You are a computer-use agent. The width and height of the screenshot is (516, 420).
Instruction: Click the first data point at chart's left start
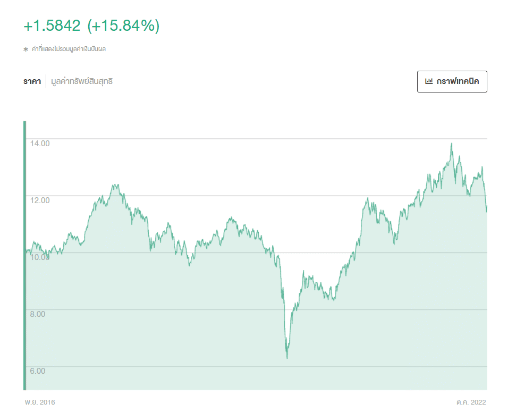tap(27, 251)
